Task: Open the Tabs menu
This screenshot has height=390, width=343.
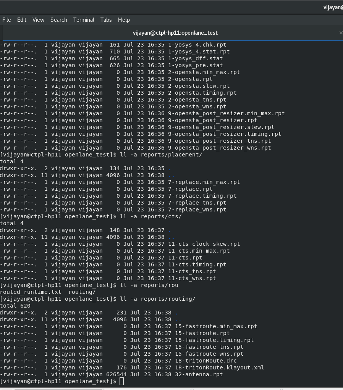Action: pyautogui.click(x=106, y=20)
